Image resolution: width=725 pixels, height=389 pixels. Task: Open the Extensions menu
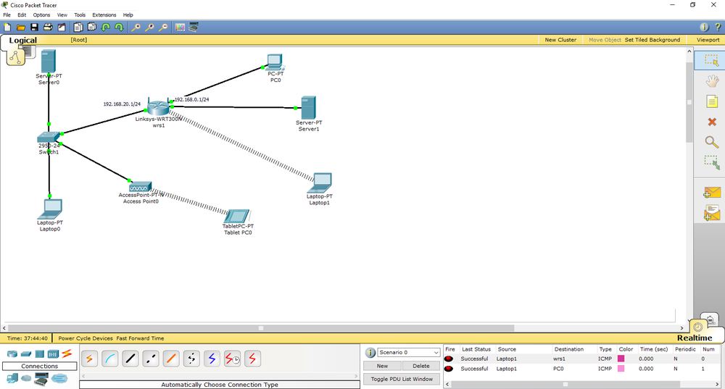104,14
